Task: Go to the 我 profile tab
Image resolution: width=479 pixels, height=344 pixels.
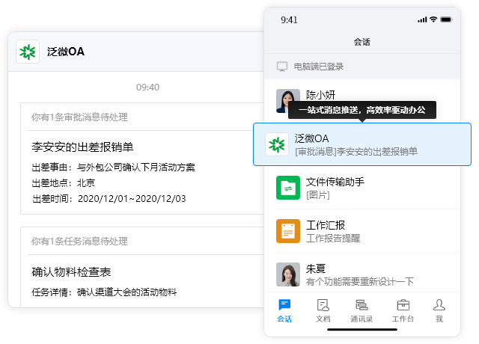Action: [439, 310]
